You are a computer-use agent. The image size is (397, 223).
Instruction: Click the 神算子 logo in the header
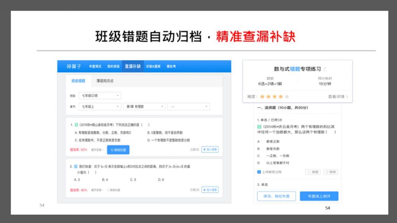pos(73,66)
